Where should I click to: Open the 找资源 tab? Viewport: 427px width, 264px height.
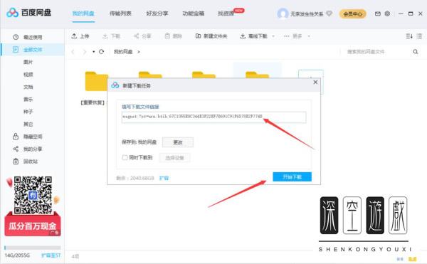pyautogui.click(x=226, y=14)
